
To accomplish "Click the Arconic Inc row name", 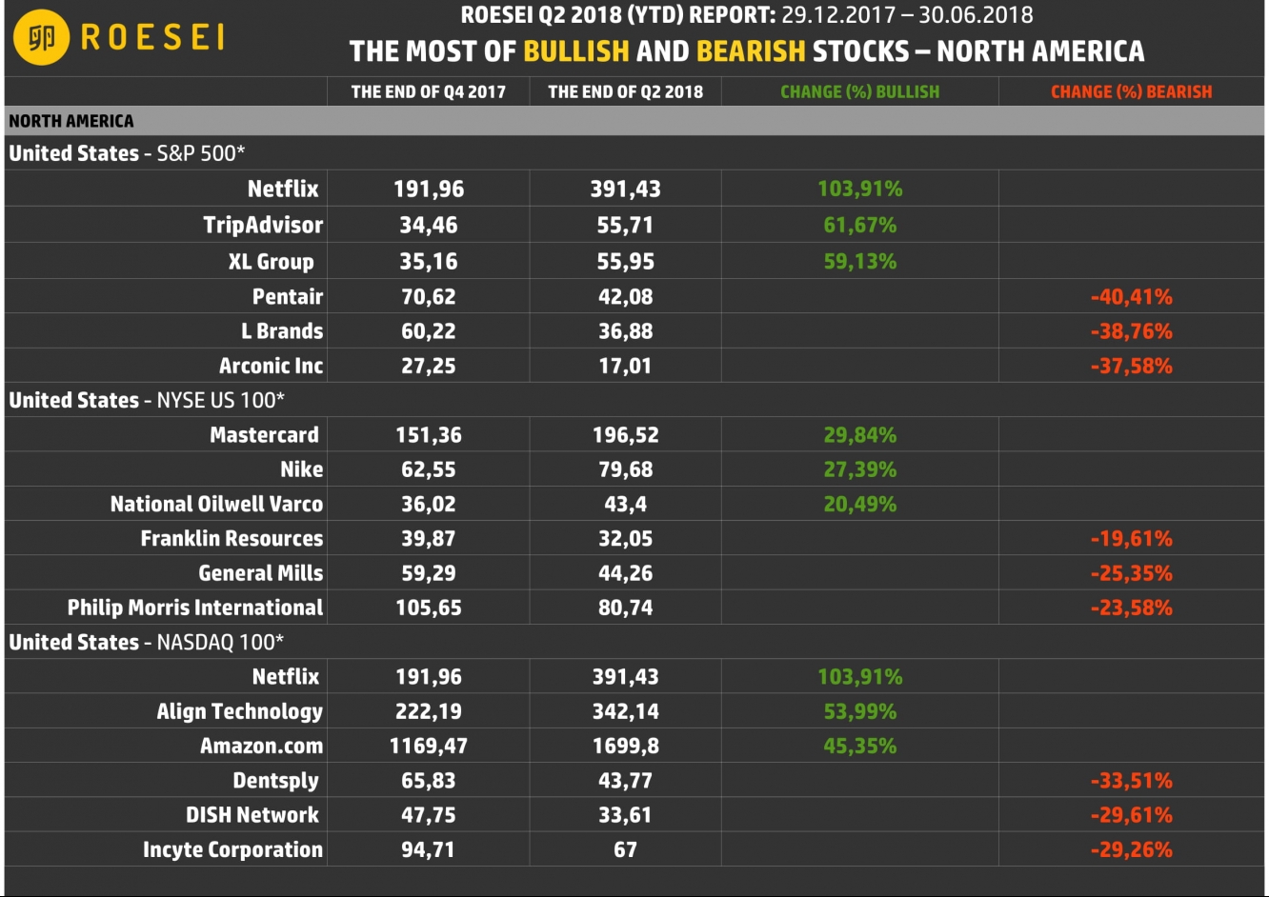I will (x=272, y=366).
